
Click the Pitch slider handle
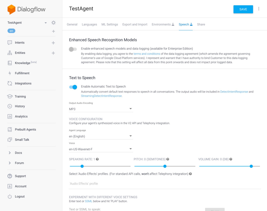click(165, 166)
